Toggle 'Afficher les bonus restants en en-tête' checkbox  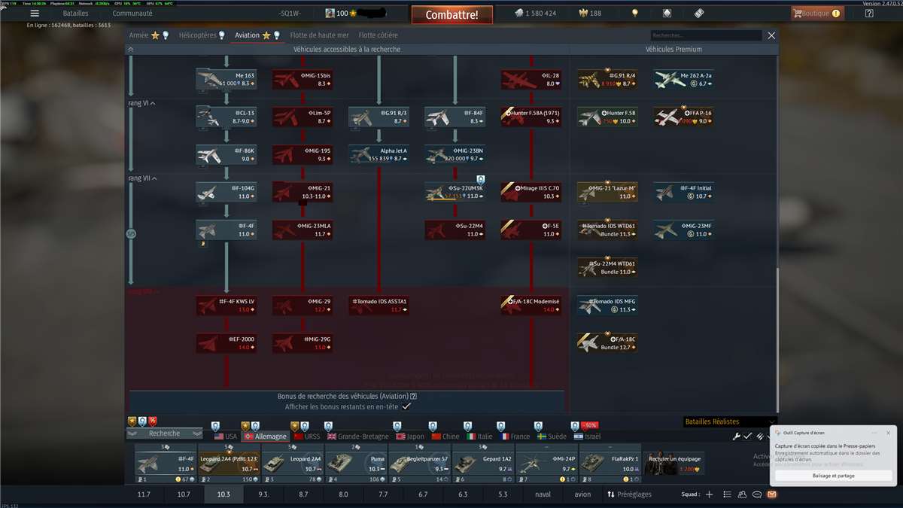point(406,406)
